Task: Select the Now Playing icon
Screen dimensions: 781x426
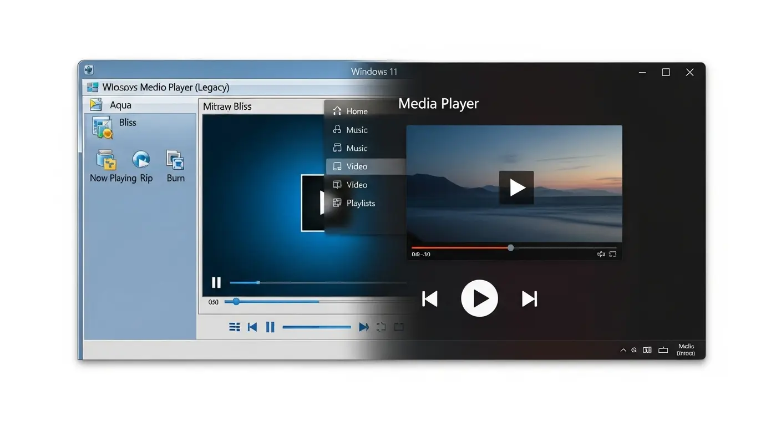Action: (106, 161)
